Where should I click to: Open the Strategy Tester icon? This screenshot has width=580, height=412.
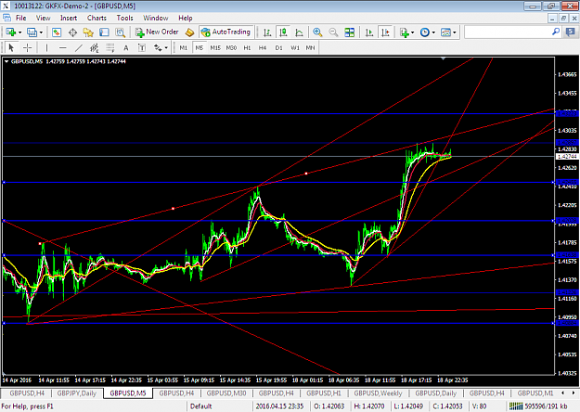pyautogui.click(x=120, y=32)
